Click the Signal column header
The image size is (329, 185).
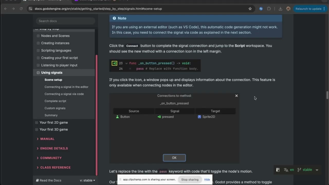175,111
